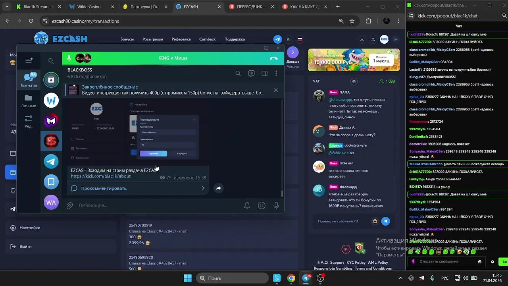Open the emoji button in EZCASH chat
Viewport: 508px width, 286px height.
[375, 221]
